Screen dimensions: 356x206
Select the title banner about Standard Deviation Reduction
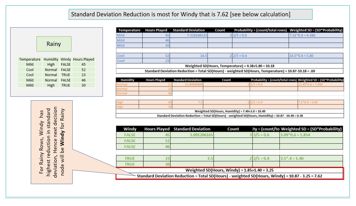190,15
